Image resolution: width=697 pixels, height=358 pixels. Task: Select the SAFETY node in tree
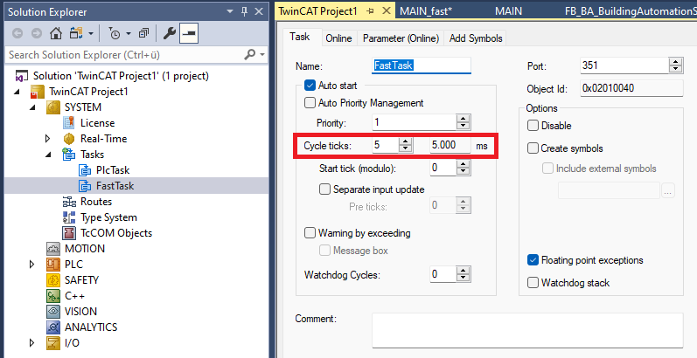tap(81, 280)
